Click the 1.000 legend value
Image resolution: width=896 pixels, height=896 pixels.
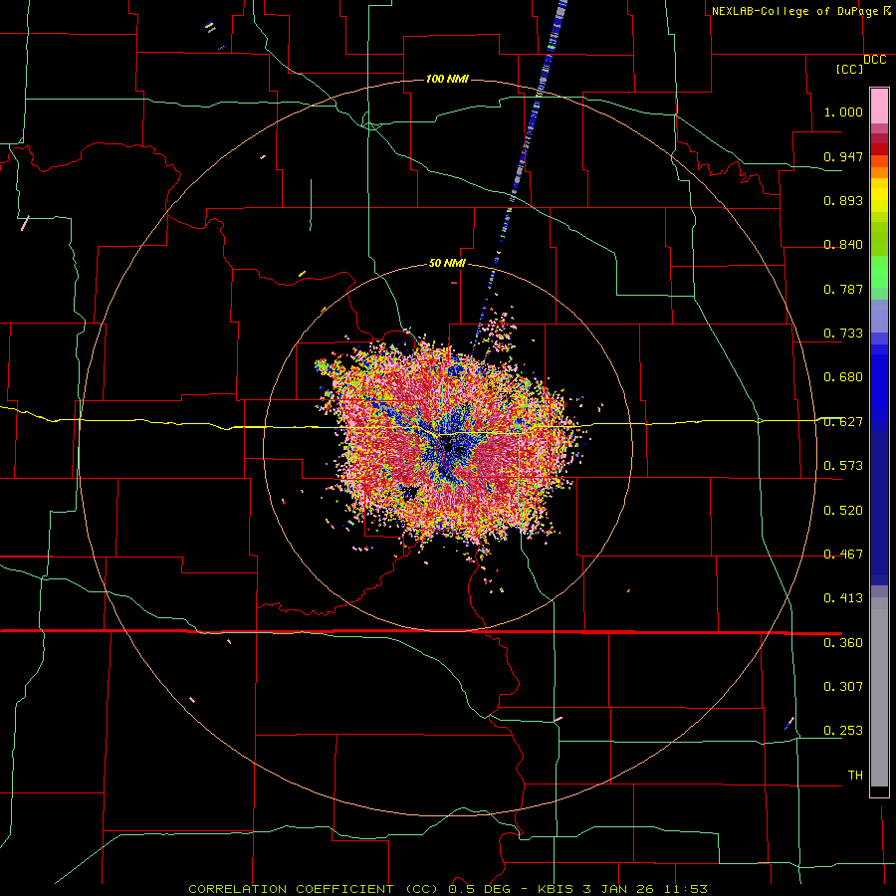click(x=843, y=112)
